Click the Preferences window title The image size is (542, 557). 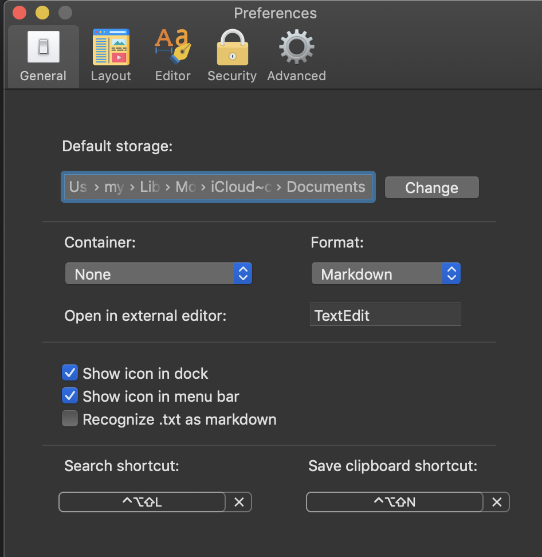(x=275, y=13)
